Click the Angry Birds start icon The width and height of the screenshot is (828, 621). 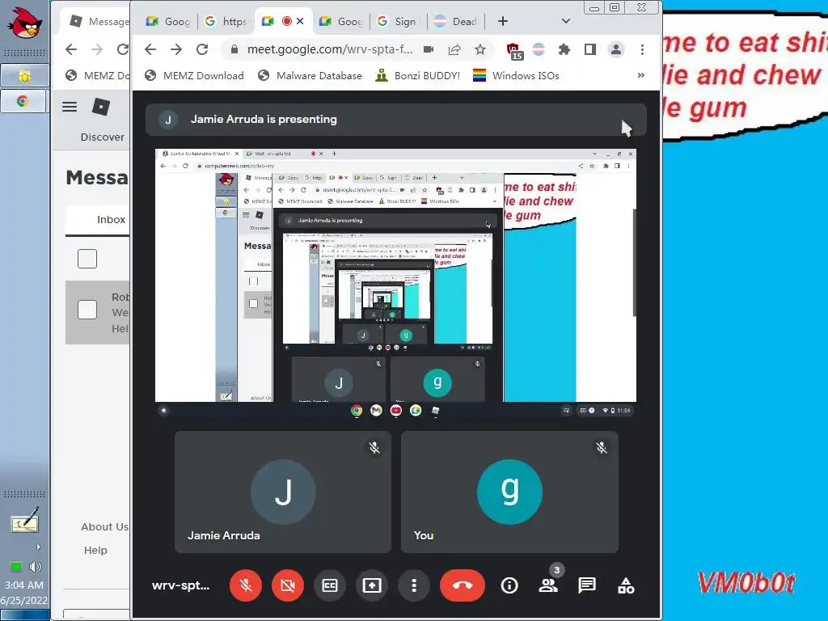point(25,23)
